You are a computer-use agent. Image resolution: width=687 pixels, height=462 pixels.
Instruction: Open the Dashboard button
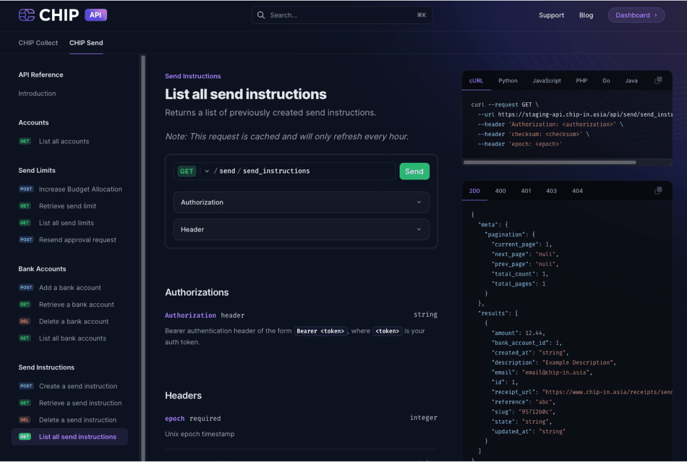click(636, 15)
